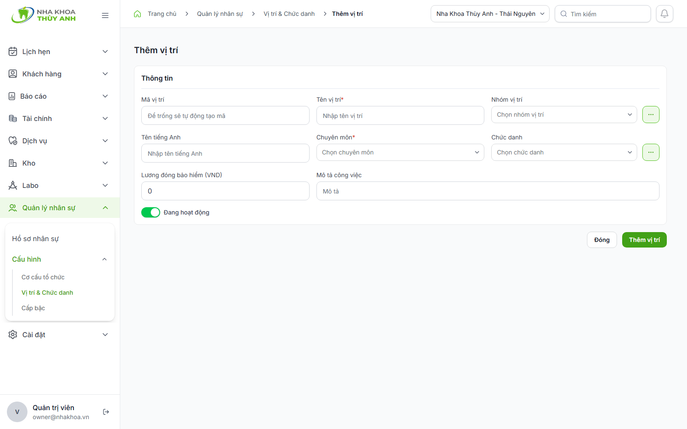Click the Kho warehouse icon
This screenshot has height=429, width=687.
(13, 163)
